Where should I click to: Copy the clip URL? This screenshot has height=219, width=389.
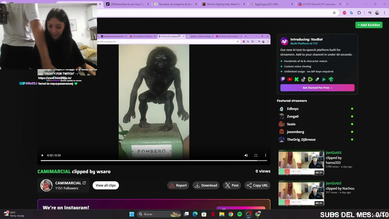257,185
